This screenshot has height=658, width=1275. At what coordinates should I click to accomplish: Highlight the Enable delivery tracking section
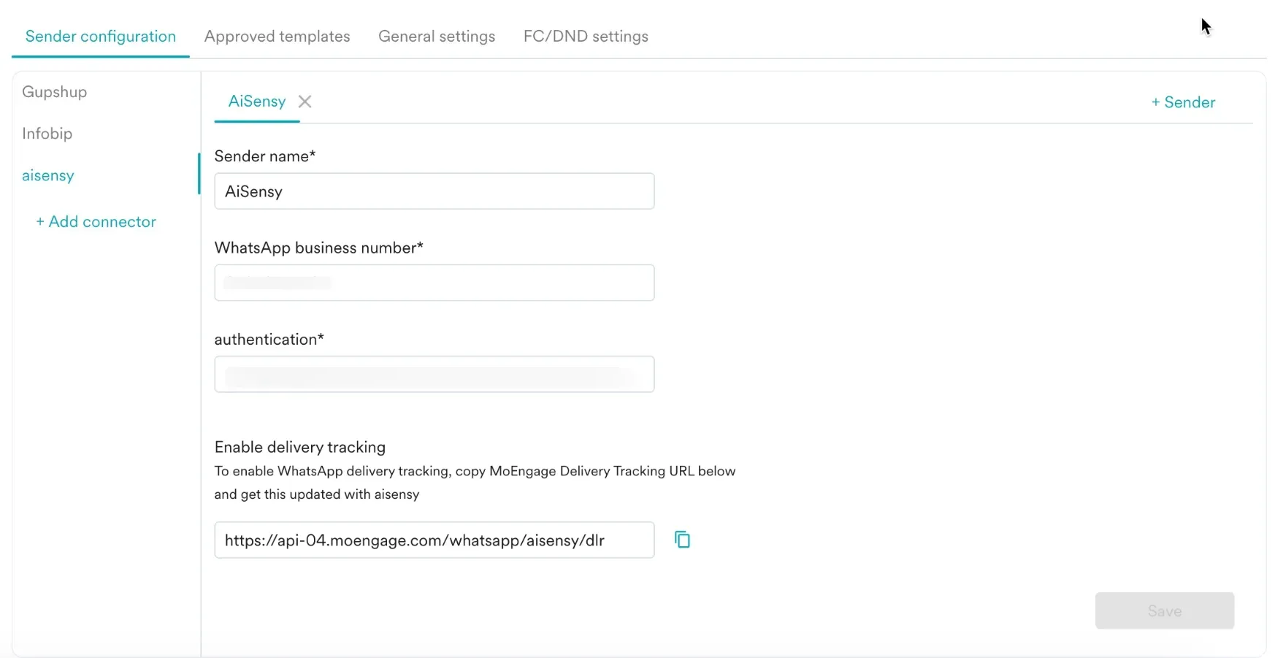[299, 447]
